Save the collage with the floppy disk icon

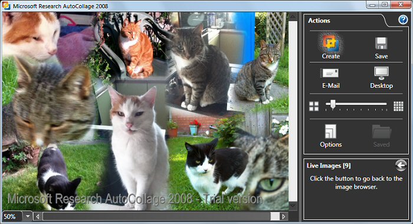point(381,43)
